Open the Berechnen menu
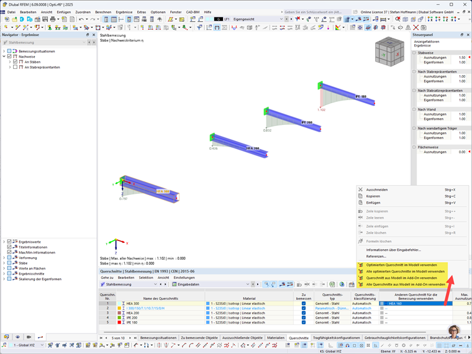 103,12
